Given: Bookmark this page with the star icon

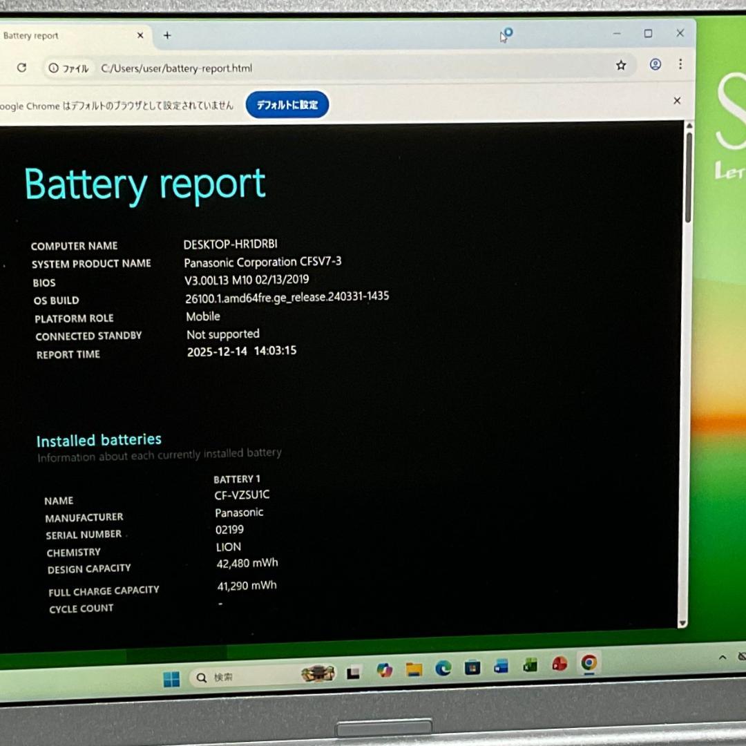Looking at the screenshot, I should 621,65.
